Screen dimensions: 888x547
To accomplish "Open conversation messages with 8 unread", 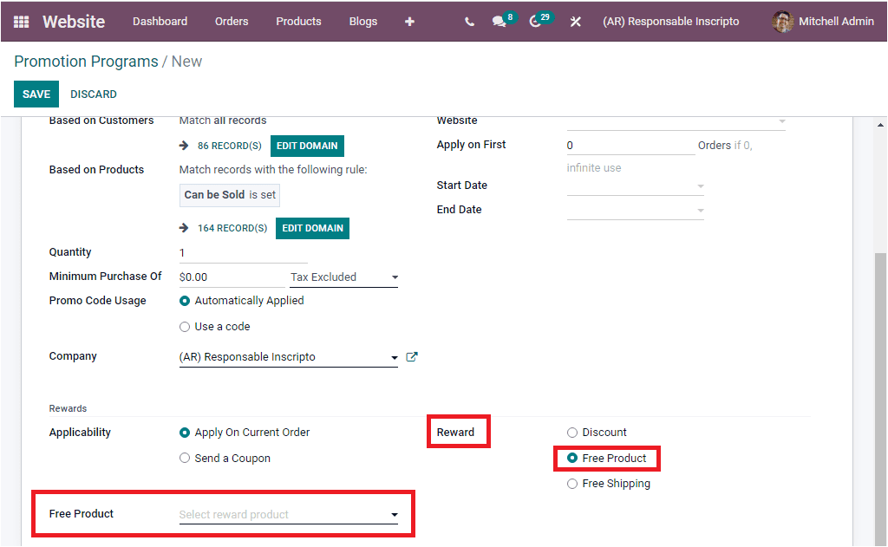I will tap(500, 22).
